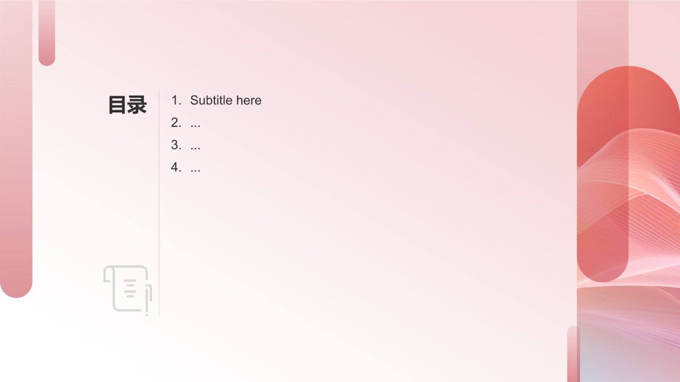Click the list number "2."
Viewport: 680px width, 382px height.
(x=176, y=123)
